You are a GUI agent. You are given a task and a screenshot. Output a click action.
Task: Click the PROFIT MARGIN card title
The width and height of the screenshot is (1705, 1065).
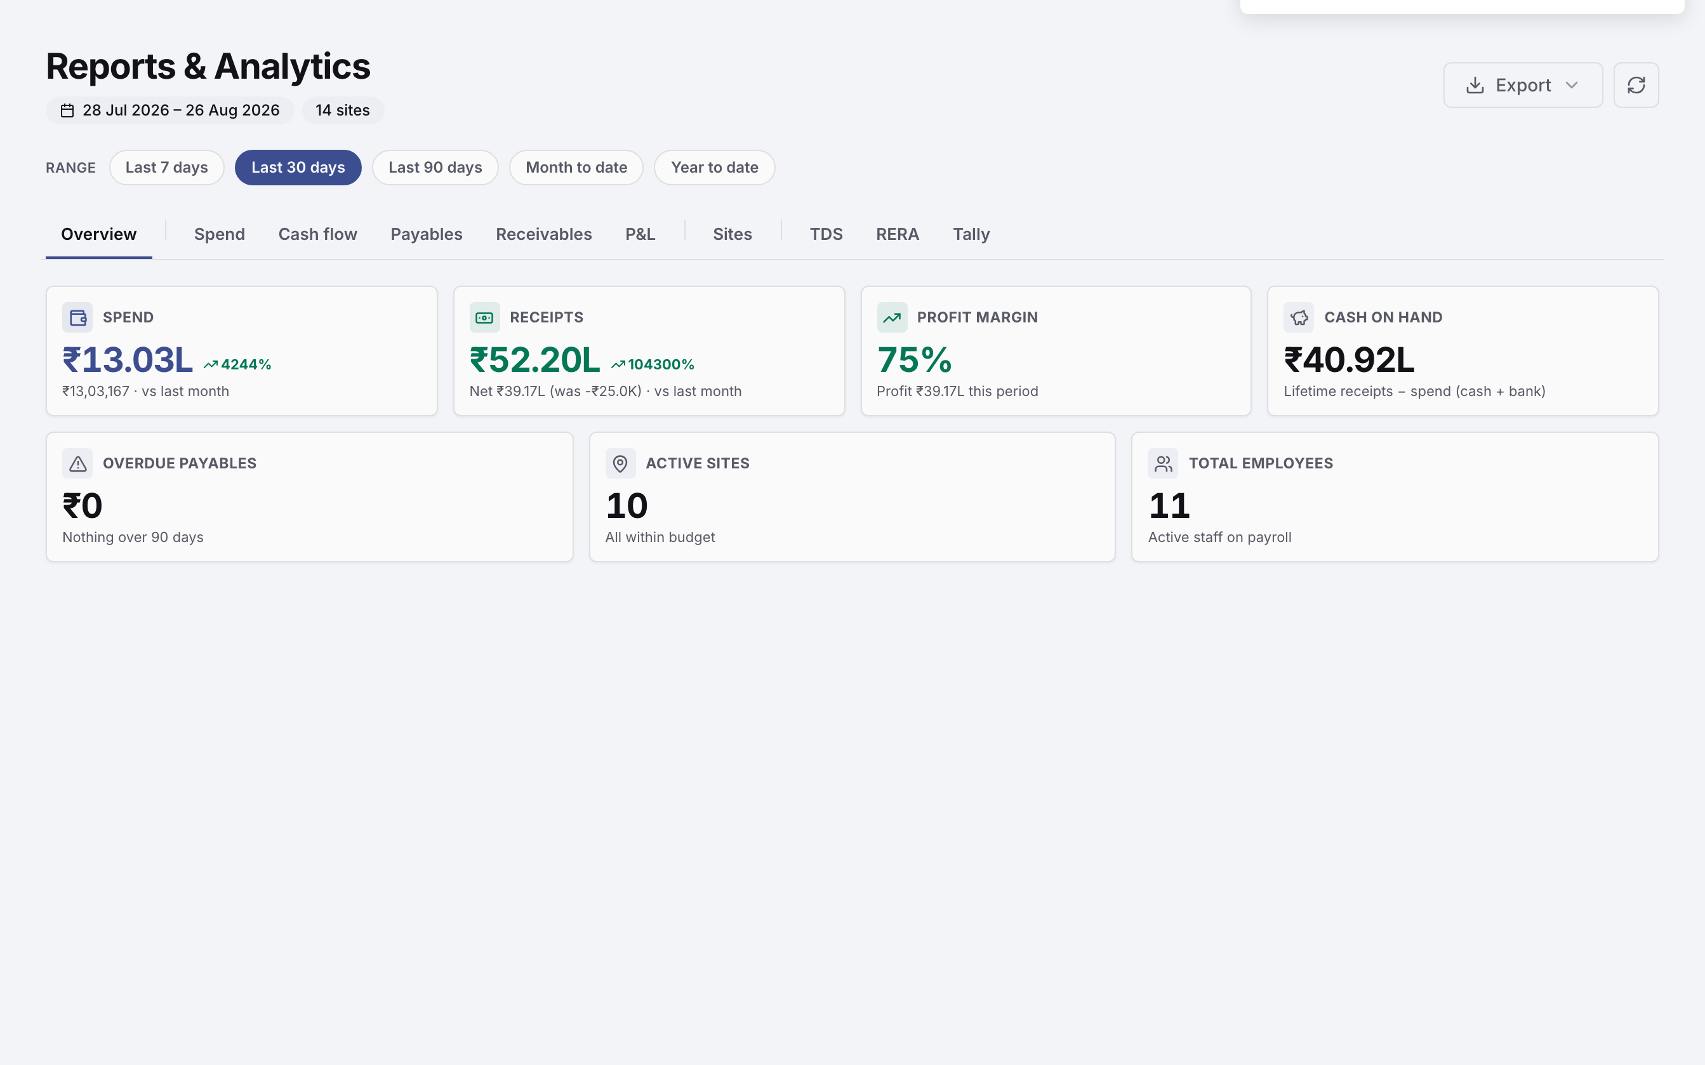click(977, 318)
